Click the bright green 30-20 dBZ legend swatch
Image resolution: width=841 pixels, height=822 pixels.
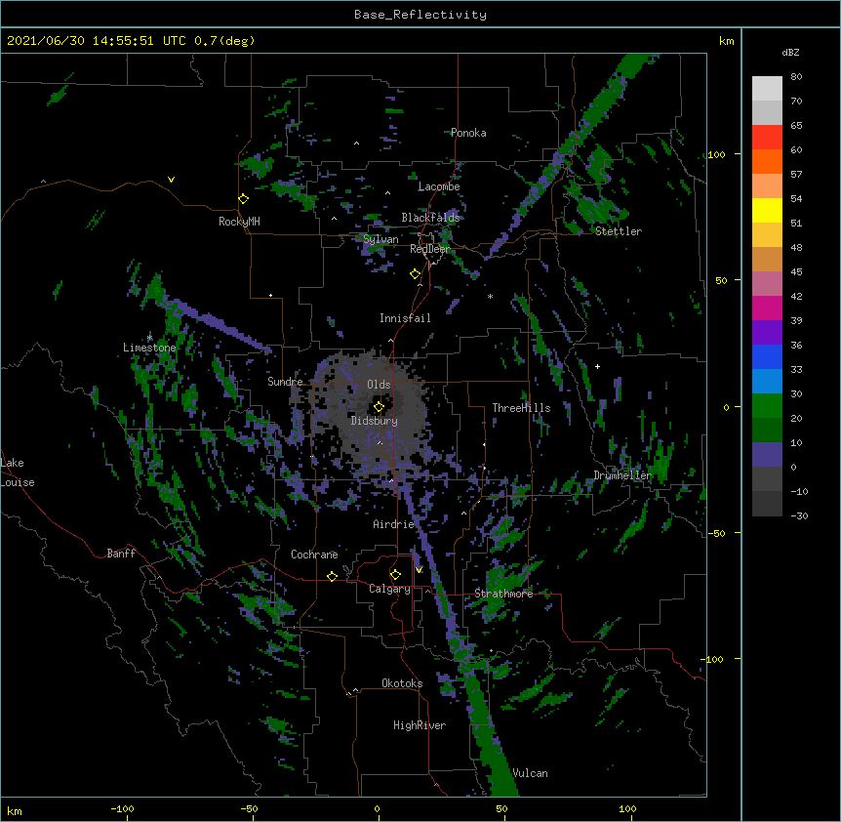(x=767, y=406)
